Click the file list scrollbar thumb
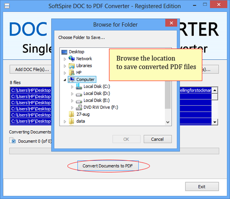This screenshot has width=230, height=199. 215,97
